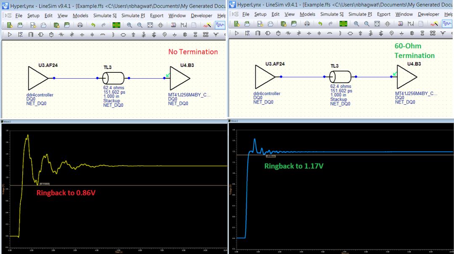This screenshot has width=454, height=254.
Task: Expand the Setup menu in the left window
Action: point(33,16)
